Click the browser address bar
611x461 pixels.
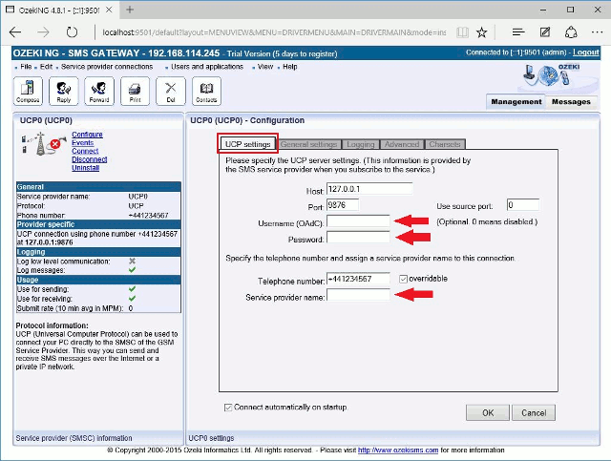274,32
